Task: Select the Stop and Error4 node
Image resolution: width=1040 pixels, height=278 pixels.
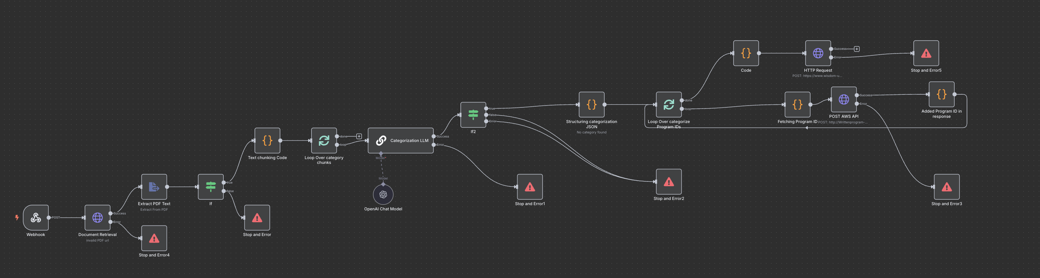Action: click(154, 238)
